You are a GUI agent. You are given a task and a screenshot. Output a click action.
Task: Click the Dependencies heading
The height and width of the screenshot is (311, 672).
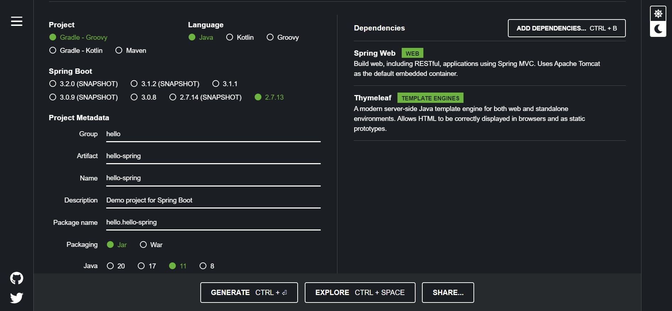click(x=379, y=28)
